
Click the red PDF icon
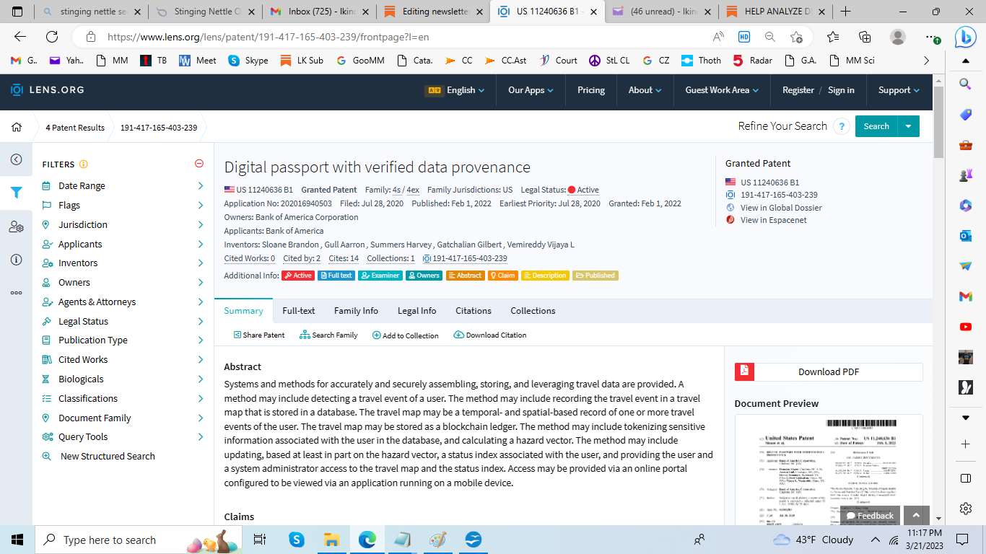pyautogui.click(x=744, y=371)
